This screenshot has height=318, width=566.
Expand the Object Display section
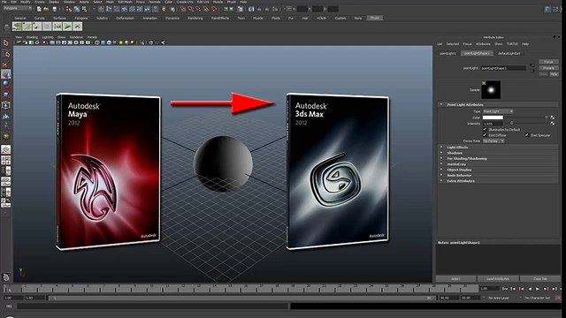(x=441, y=170)
